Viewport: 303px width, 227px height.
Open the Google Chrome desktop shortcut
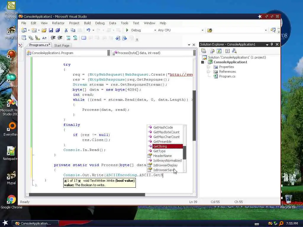(x=11, y=202)
